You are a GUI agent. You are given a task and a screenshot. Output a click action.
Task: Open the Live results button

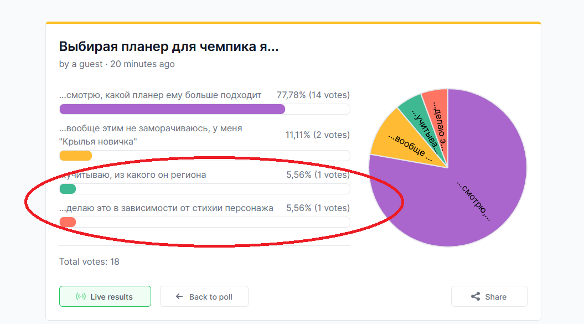(105, 296)
